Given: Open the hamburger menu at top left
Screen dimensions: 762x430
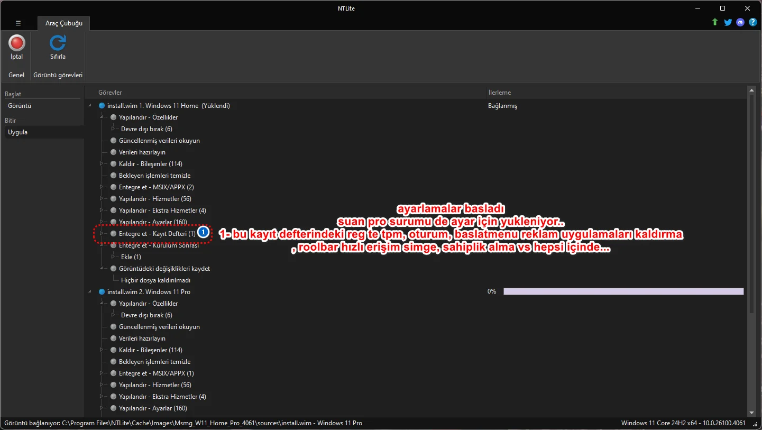Looking at the screenshot, I should [18, 23].
